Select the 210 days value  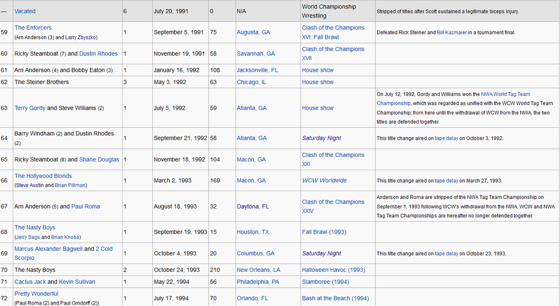(x=215, y=270)
